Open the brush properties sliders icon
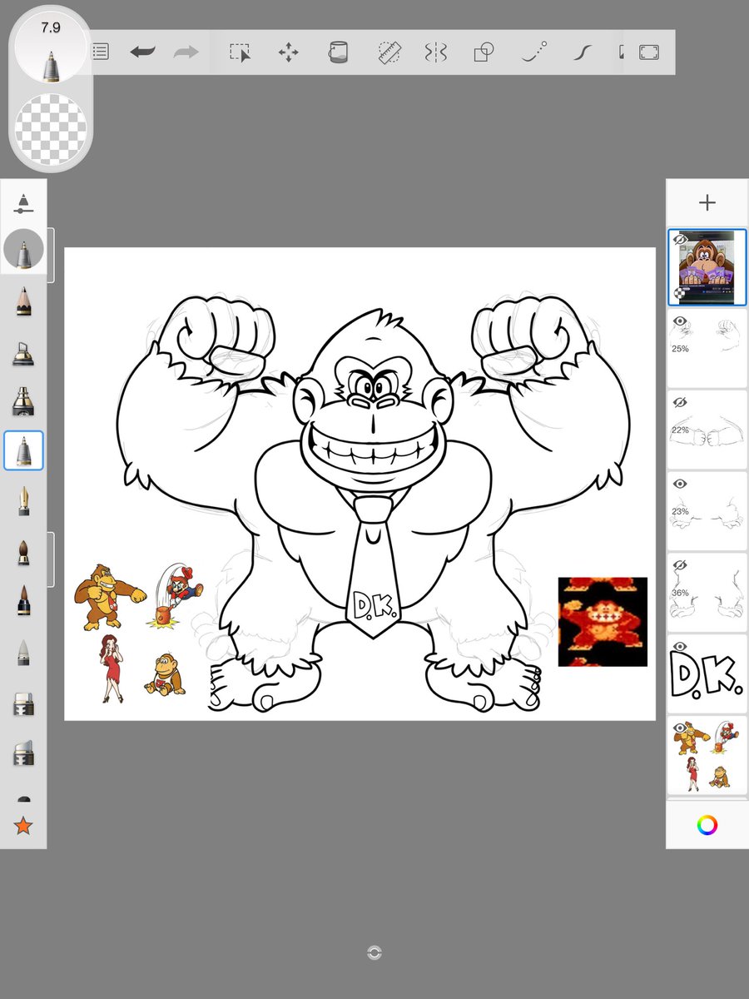Image resolution: width=749 pixels, height=999 pixels. [x=23, y=204]
